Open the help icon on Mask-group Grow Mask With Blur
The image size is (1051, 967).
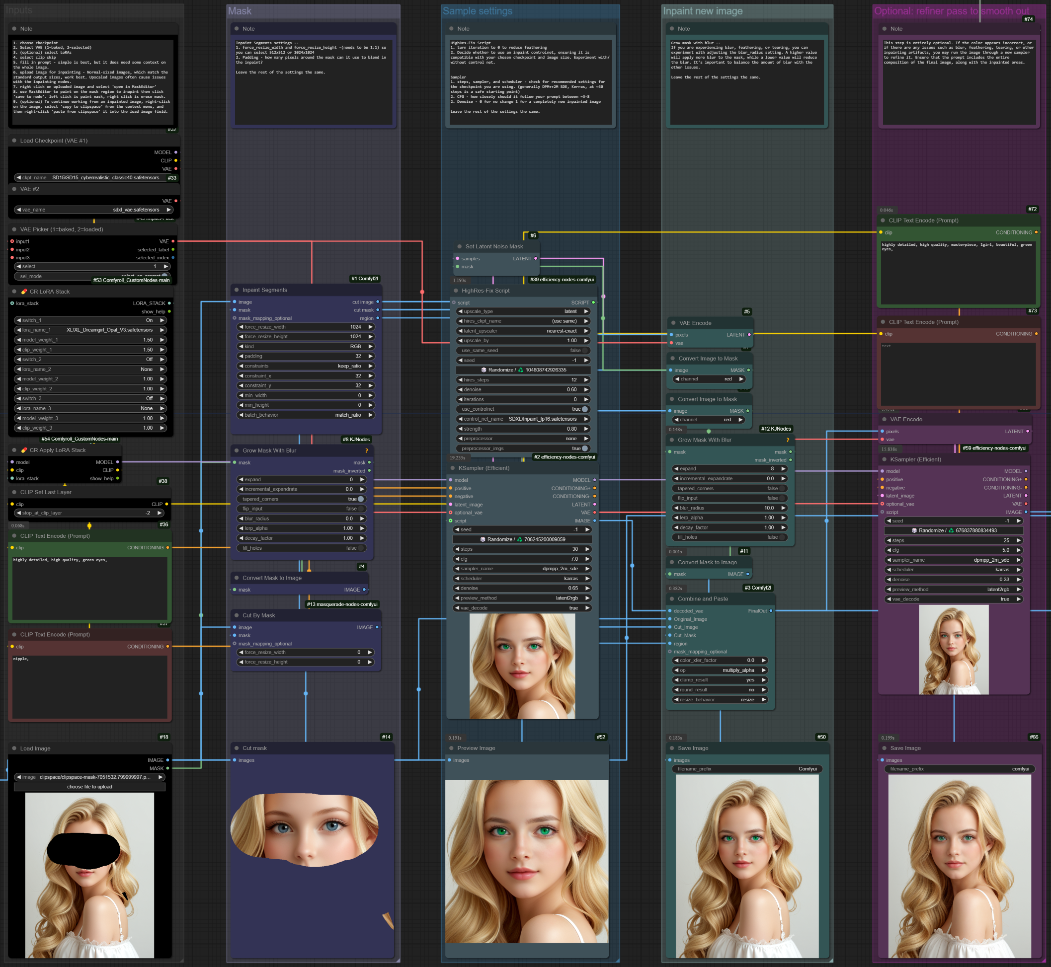click(366, 450)
